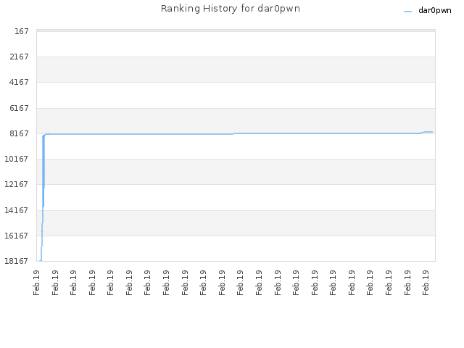This screenshot has height=348, width=464.
Task: Click the y-axis label 16167
Action: 17,236
